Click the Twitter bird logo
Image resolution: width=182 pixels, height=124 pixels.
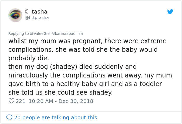point(170,12)
